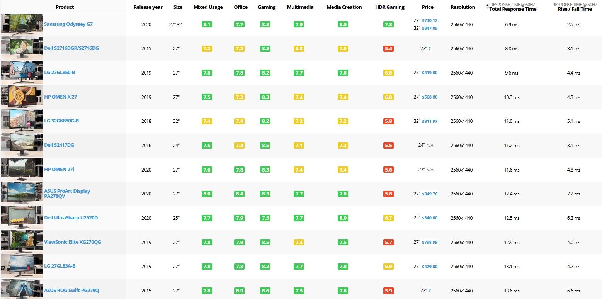
Task: Click the HDR Gaming column header
Action: pyautogui.click(x=389, y=7)
